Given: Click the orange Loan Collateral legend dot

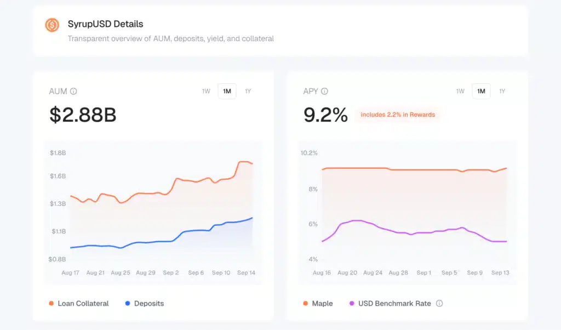Looking at the screenshot, I should pyautogui.click(x=51, y=303).
